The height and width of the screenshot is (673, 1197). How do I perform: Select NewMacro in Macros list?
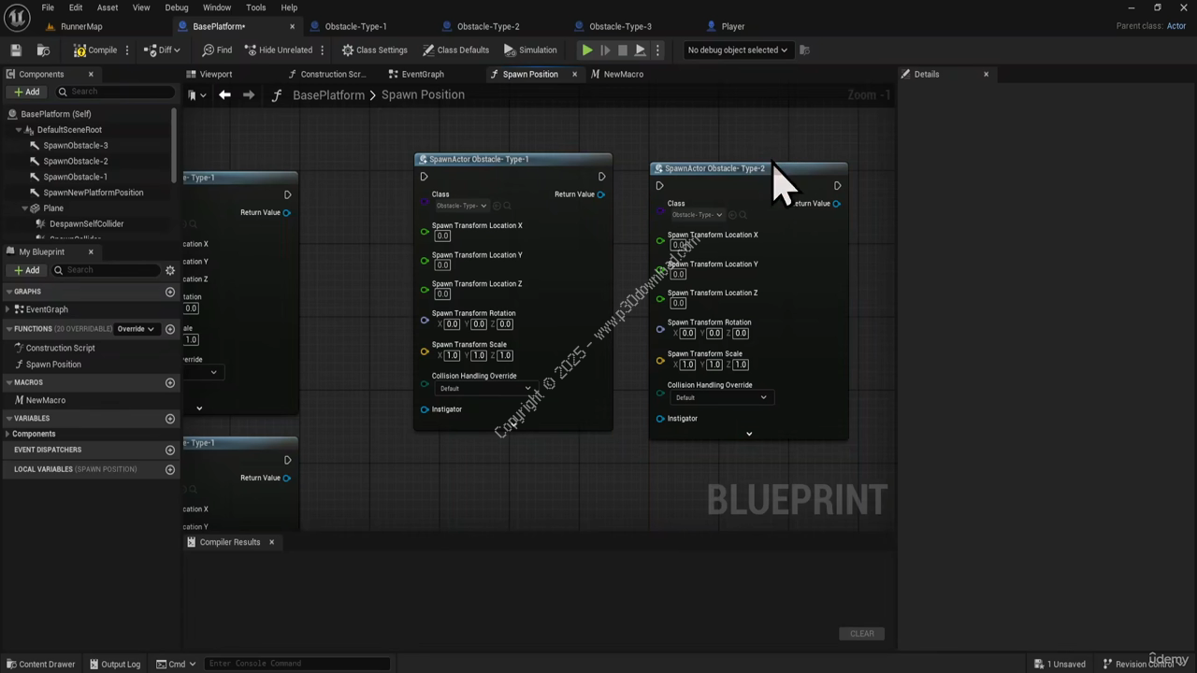45,400
